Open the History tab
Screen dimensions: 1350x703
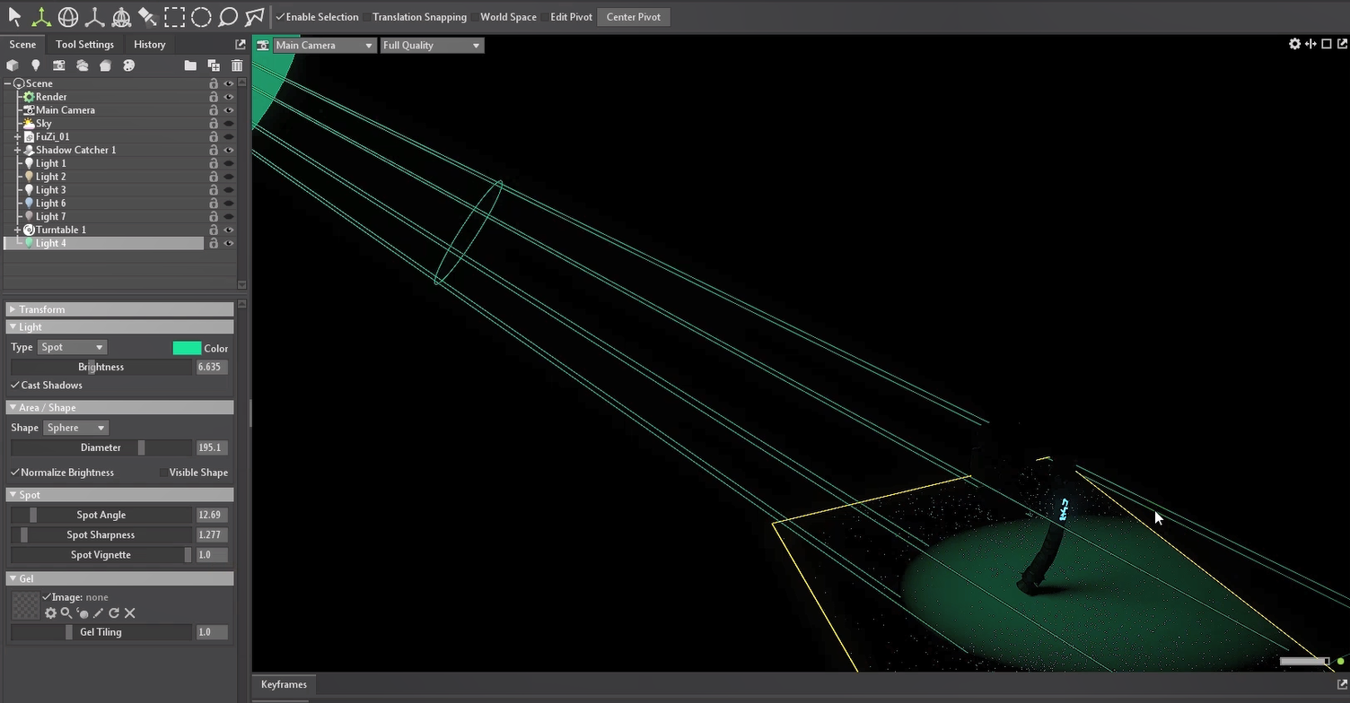tap(149, 45)
